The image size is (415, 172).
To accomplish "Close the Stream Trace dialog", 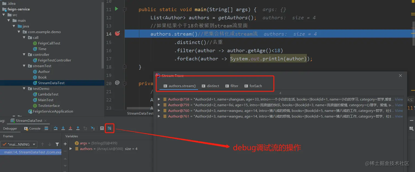I will tap(400, 75).
